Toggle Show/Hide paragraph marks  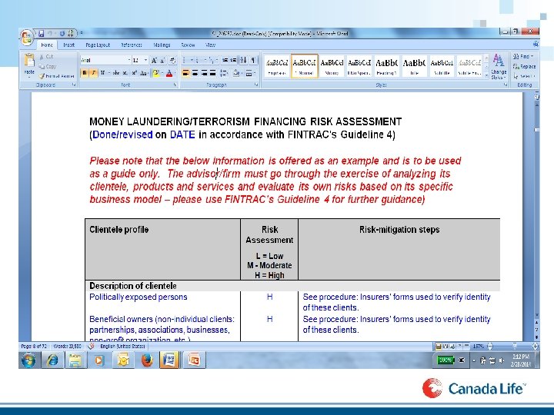253,61
